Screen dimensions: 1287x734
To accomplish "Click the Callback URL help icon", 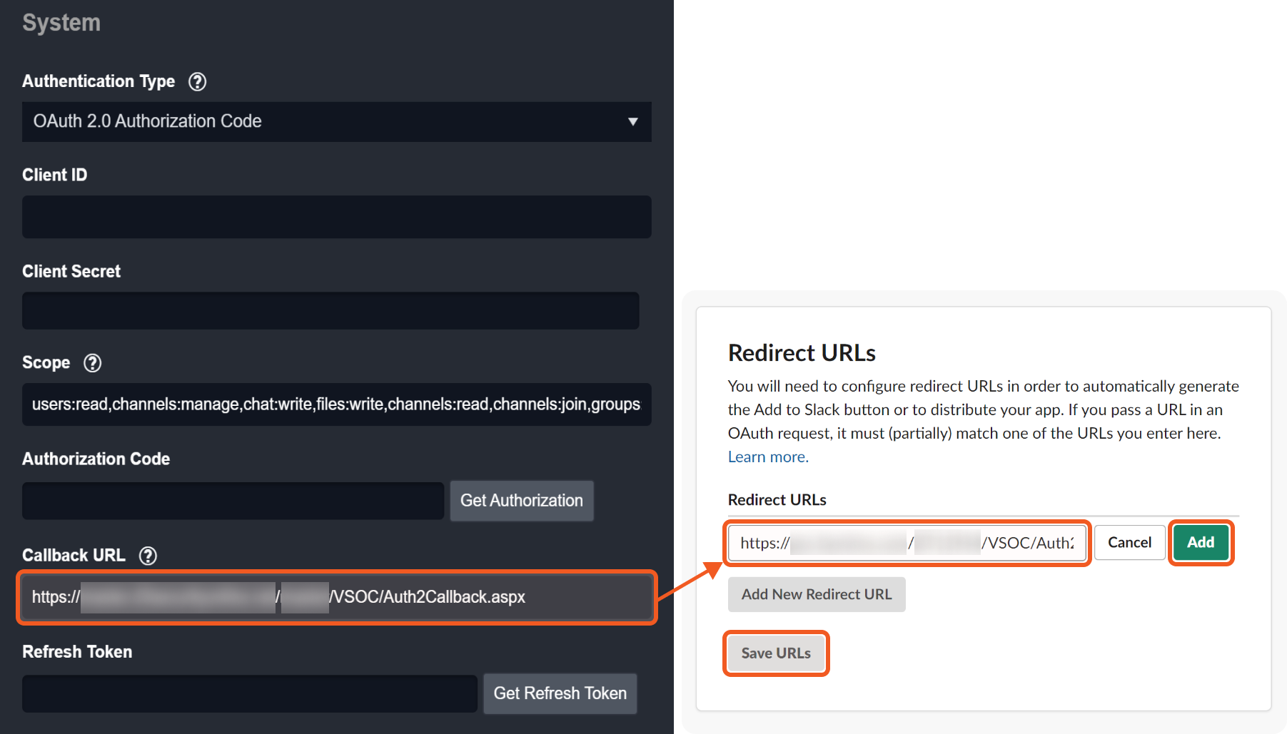I will [x=148, y=556].
